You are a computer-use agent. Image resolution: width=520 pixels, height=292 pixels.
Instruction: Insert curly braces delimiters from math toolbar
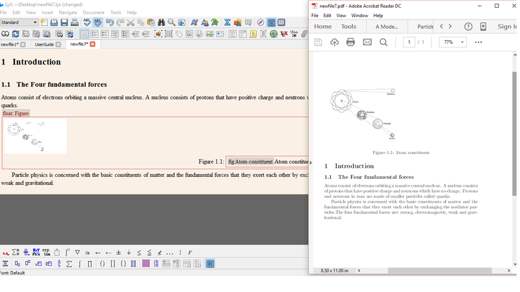pos(123,264)
